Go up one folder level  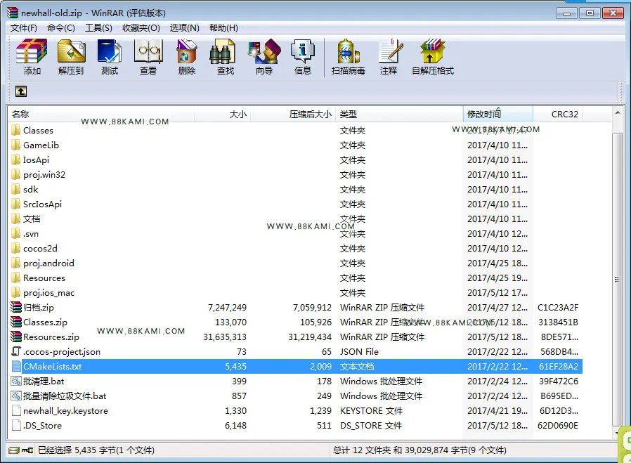[21, 91]
